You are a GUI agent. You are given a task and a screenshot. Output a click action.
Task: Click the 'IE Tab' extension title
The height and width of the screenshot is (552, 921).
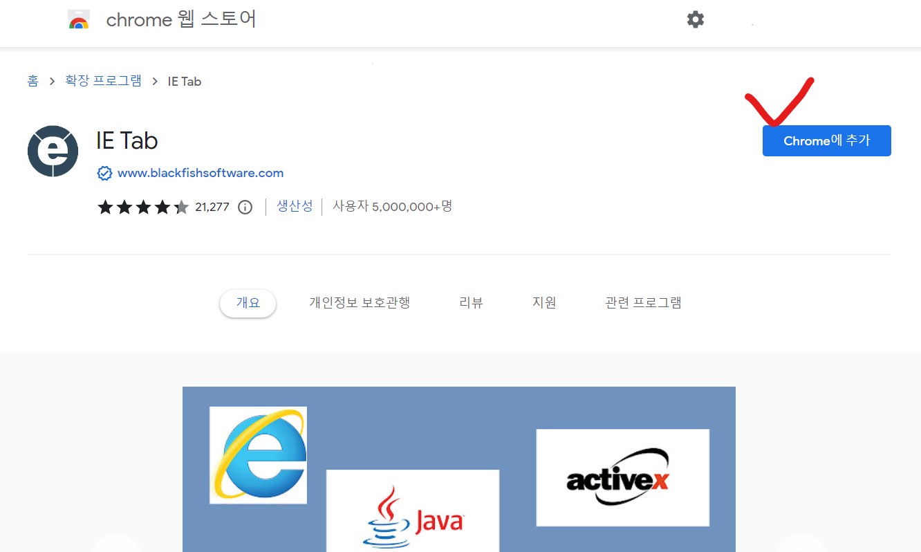click(127, 141)
